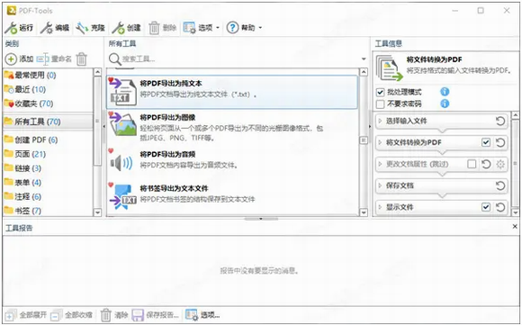Reset the 将文件转换为PDF step
This screenshot has width=522, height=325.
(x=500, y=142)
